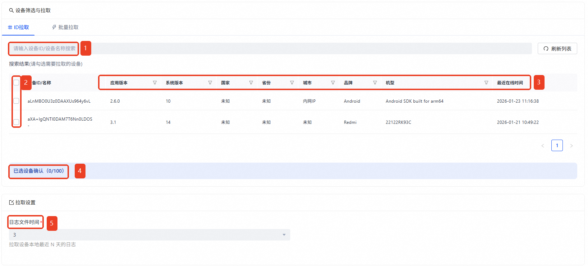Click the 内网IP city cell
Screen dimensions: 588x266
point(309,101)
